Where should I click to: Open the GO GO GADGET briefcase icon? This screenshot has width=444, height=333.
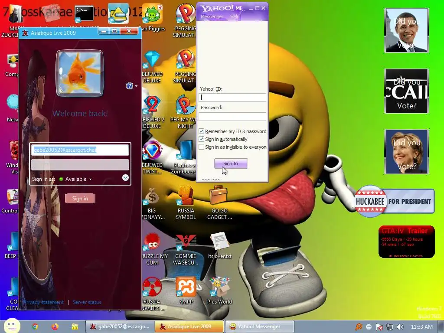pyautogui.click(x=219, y=203)
